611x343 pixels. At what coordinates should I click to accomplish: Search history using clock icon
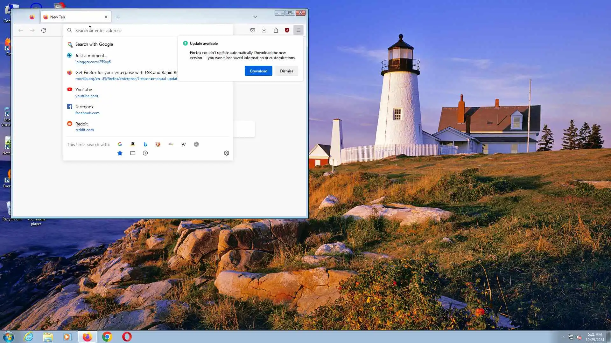pyautogui.click(x=145, y=153)
